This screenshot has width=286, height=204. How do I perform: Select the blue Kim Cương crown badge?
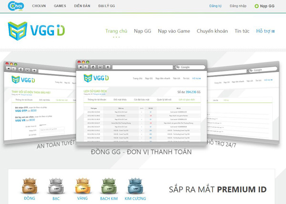pyautogui.click(x=135, y=185)
